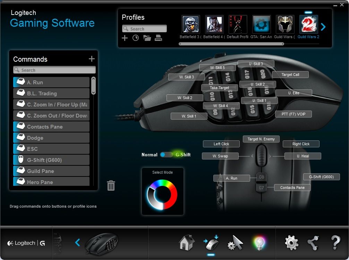Click the Right Click assignment label
This screenshot has height=260, width=349.
coord(301,144)
